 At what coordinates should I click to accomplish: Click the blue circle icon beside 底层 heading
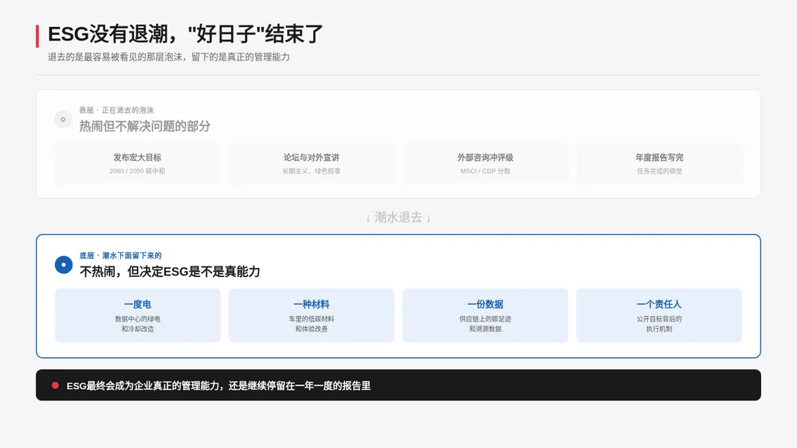[64, 264]
